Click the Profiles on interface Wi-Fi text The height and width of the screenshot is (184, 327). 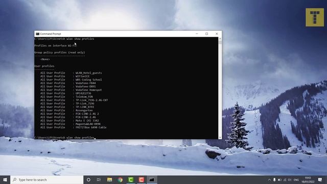(x=56, y=45)
